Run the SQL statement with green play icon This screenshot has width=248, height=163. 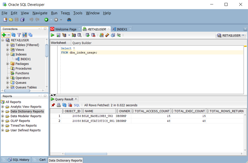pos(53,35)
